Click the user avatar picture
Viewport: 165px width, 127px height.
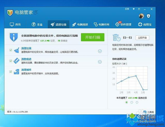pyautogui.click(x=141, y=16)
